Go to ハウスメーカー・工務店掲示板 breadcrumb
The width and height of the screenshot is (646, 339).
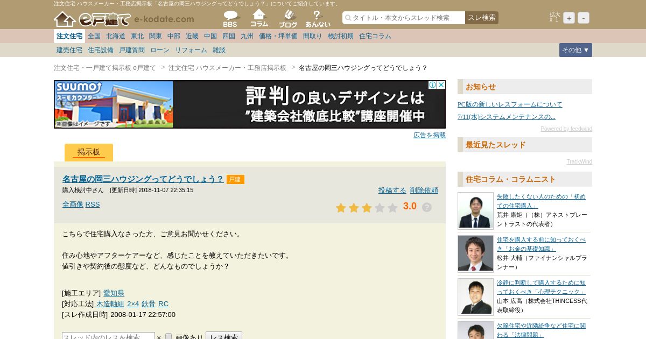tap(228, 68)
